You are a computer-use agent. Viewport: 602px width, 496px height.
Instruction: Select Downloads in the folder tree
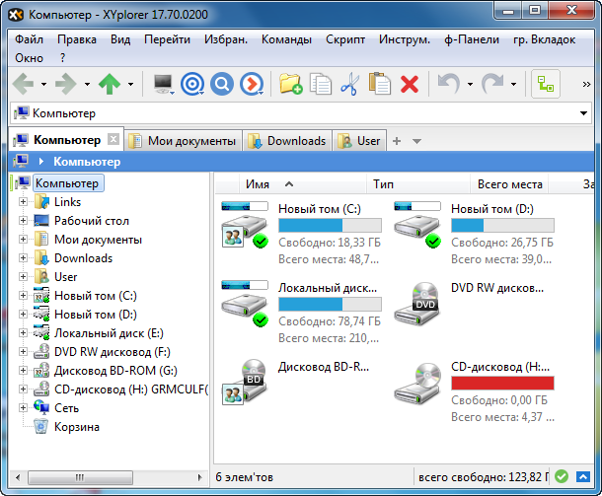(83, 258)
